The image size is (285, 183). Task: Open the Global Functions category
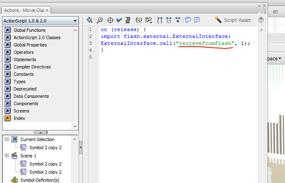pos(29,30)
